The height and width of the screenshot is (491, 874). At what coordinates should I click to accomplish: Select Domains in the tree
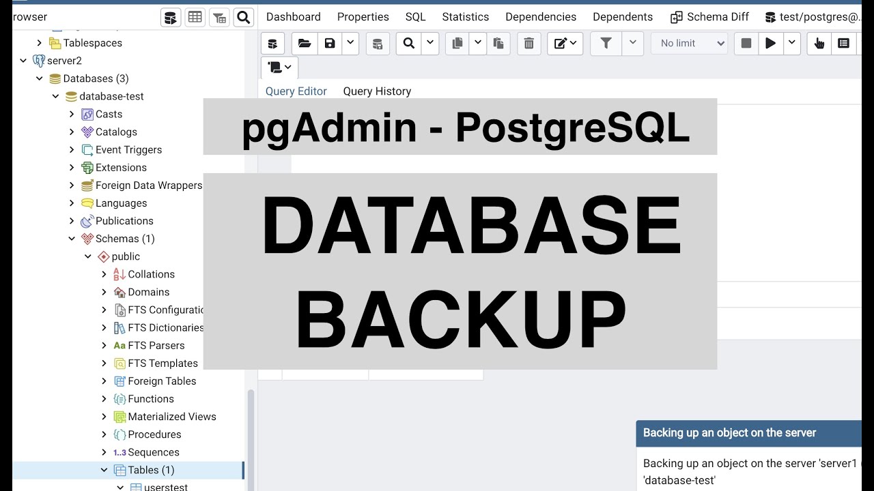148,292
